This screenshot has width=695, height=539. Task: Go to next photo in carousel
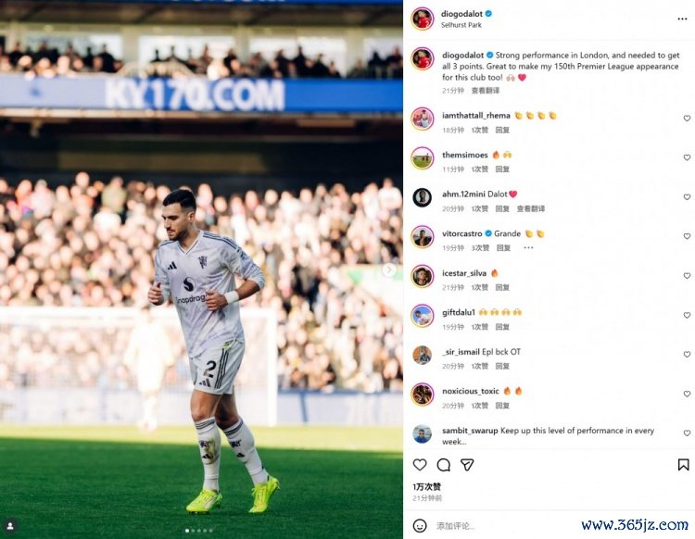coord(389,269)
